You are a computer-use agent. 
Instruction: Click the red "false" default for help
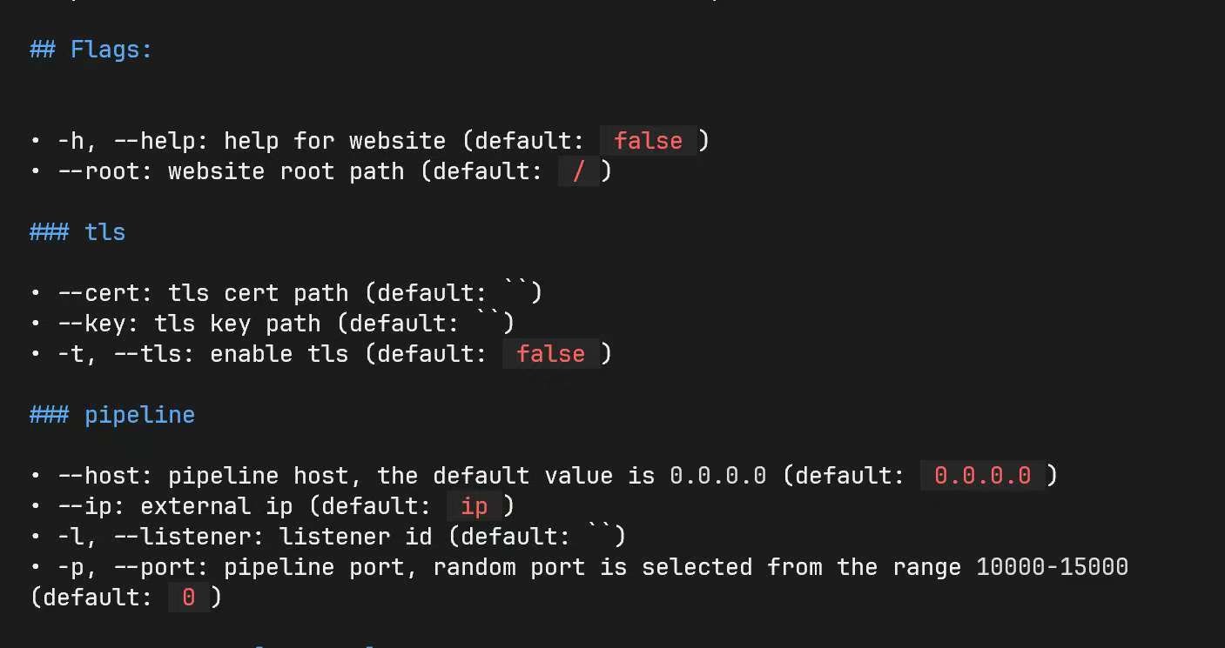tap(648, 141)
